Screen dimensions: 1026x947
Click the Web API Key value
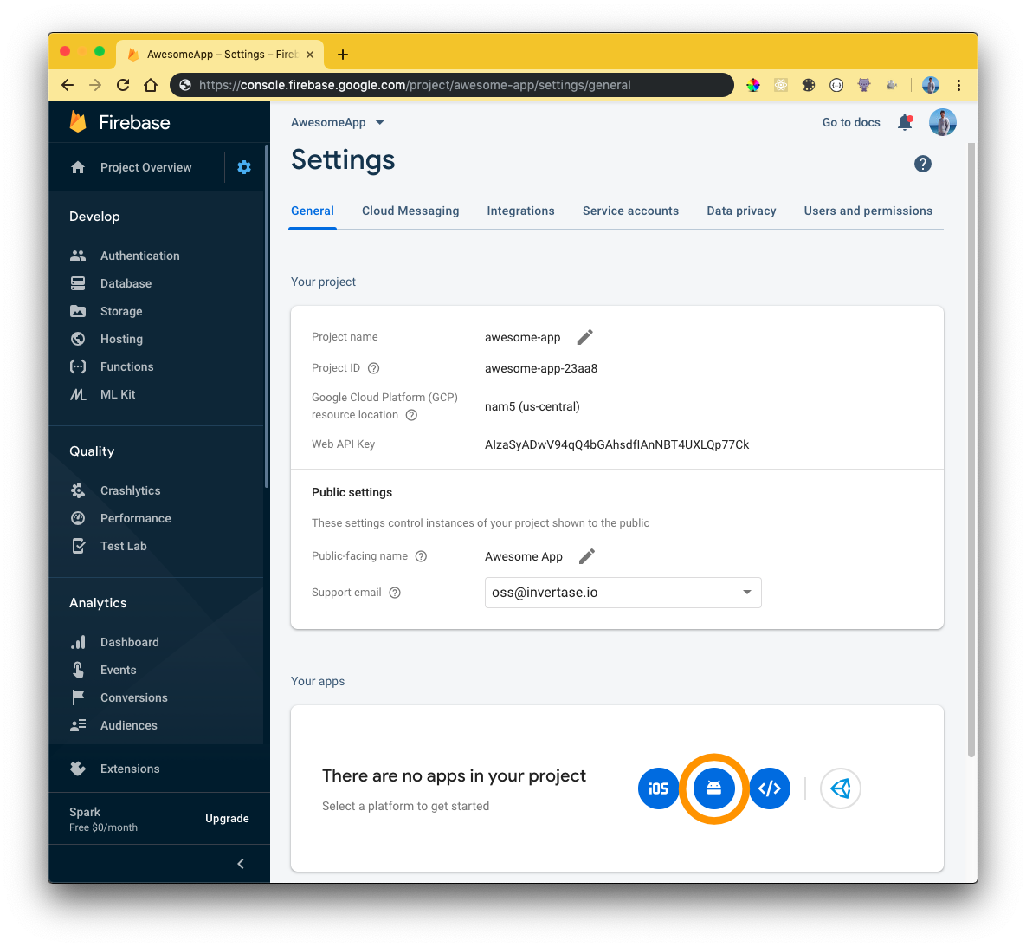617,444
